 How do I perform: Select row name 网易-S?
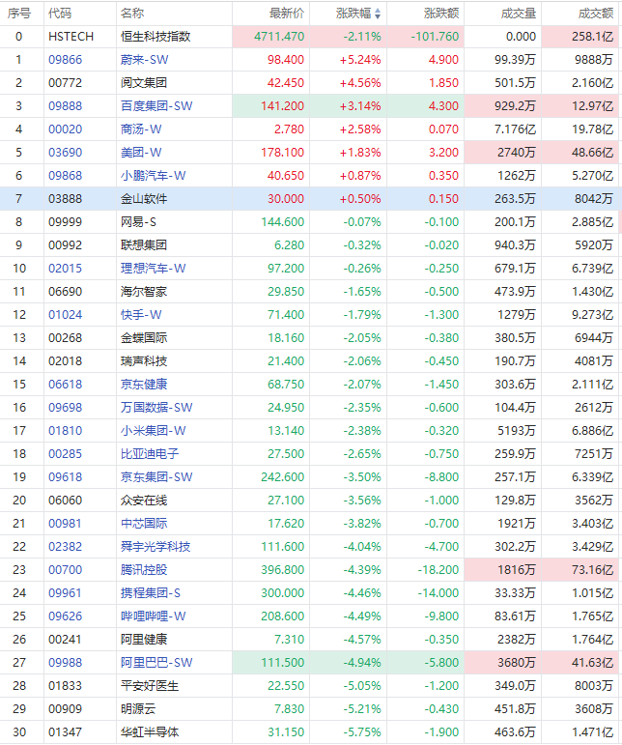138,222
